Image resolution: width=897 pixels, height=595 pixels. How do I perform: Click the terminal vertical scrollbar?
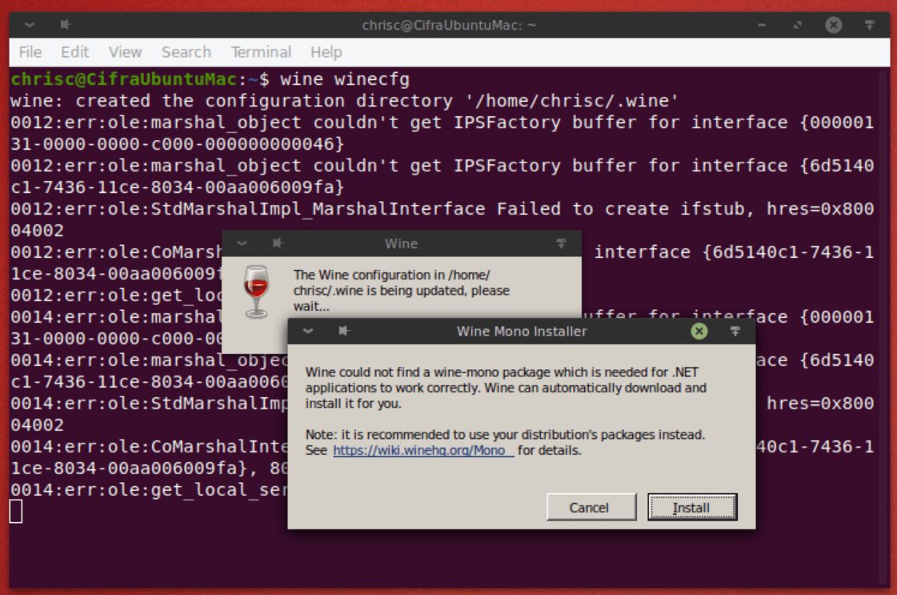884,327
